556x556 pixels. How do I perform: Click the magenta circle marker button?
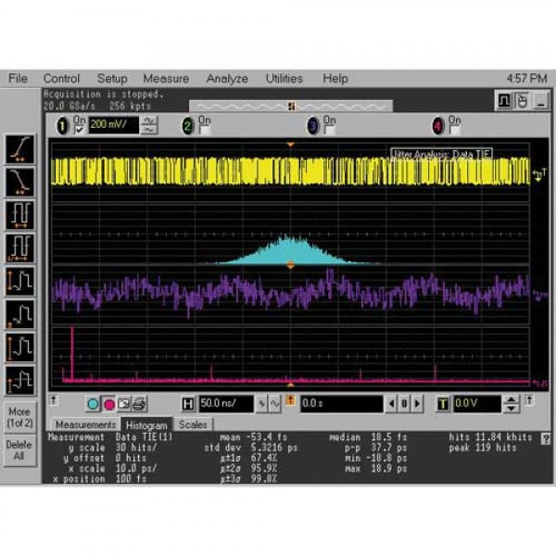point(108,404)
